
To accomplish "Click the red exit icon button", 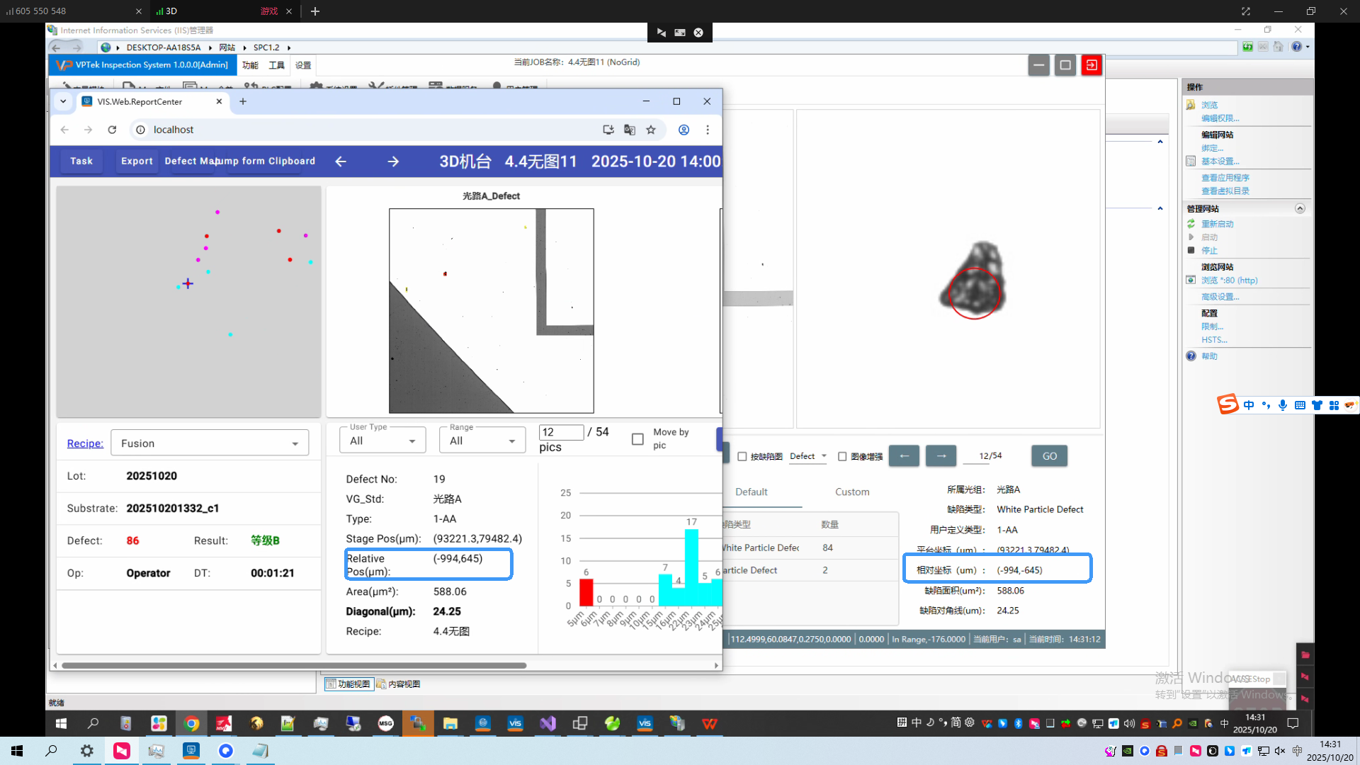I will (x=1092, y=65).
